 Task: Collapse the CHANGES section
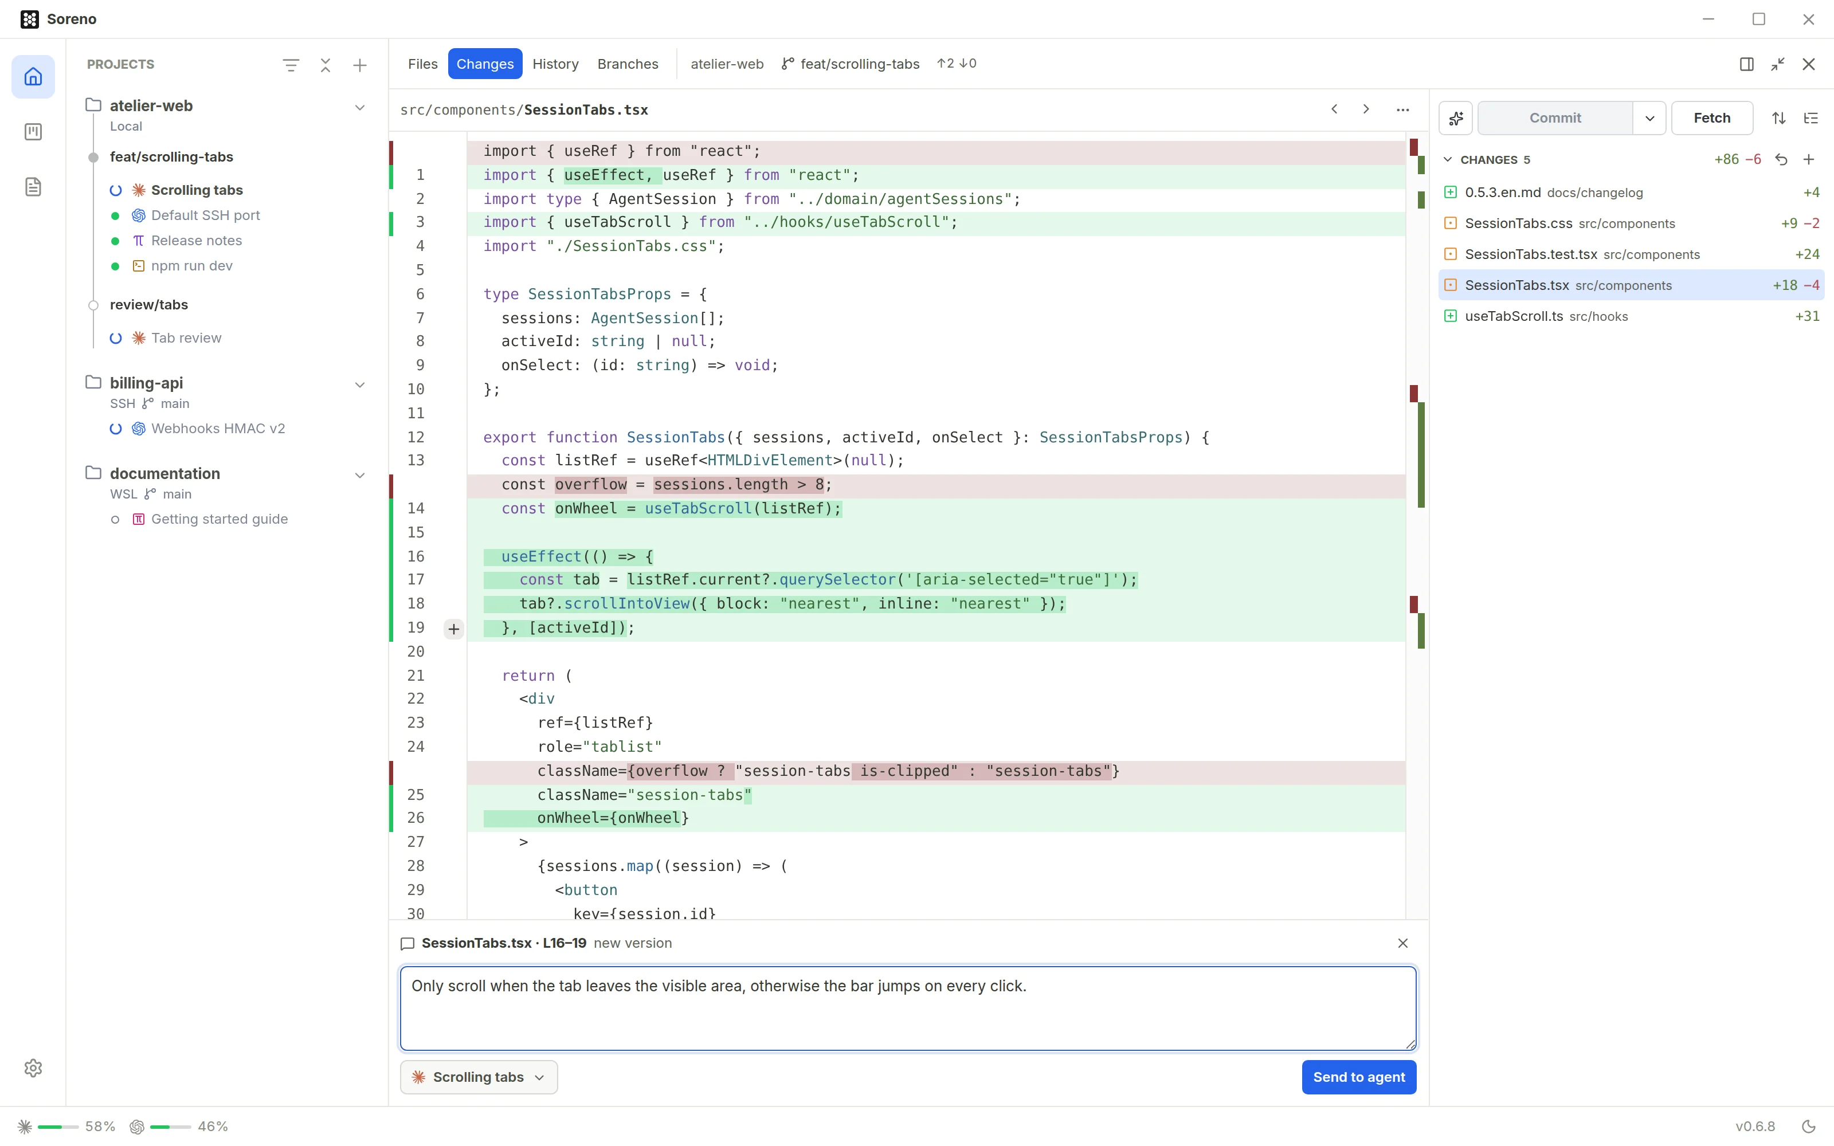click(x=1448, y=159)
